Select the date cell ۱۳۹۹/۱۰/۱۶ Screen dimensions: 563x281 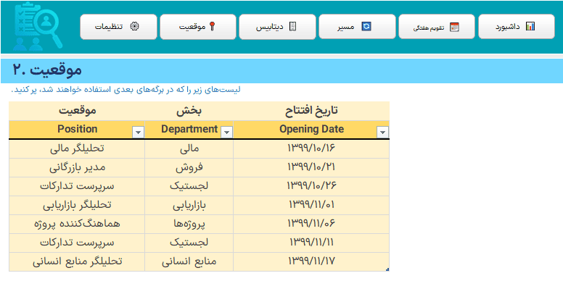tap(311, 148)
